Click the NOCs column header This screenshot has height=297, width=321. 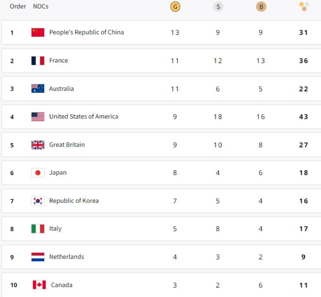[x=41, y=7]
